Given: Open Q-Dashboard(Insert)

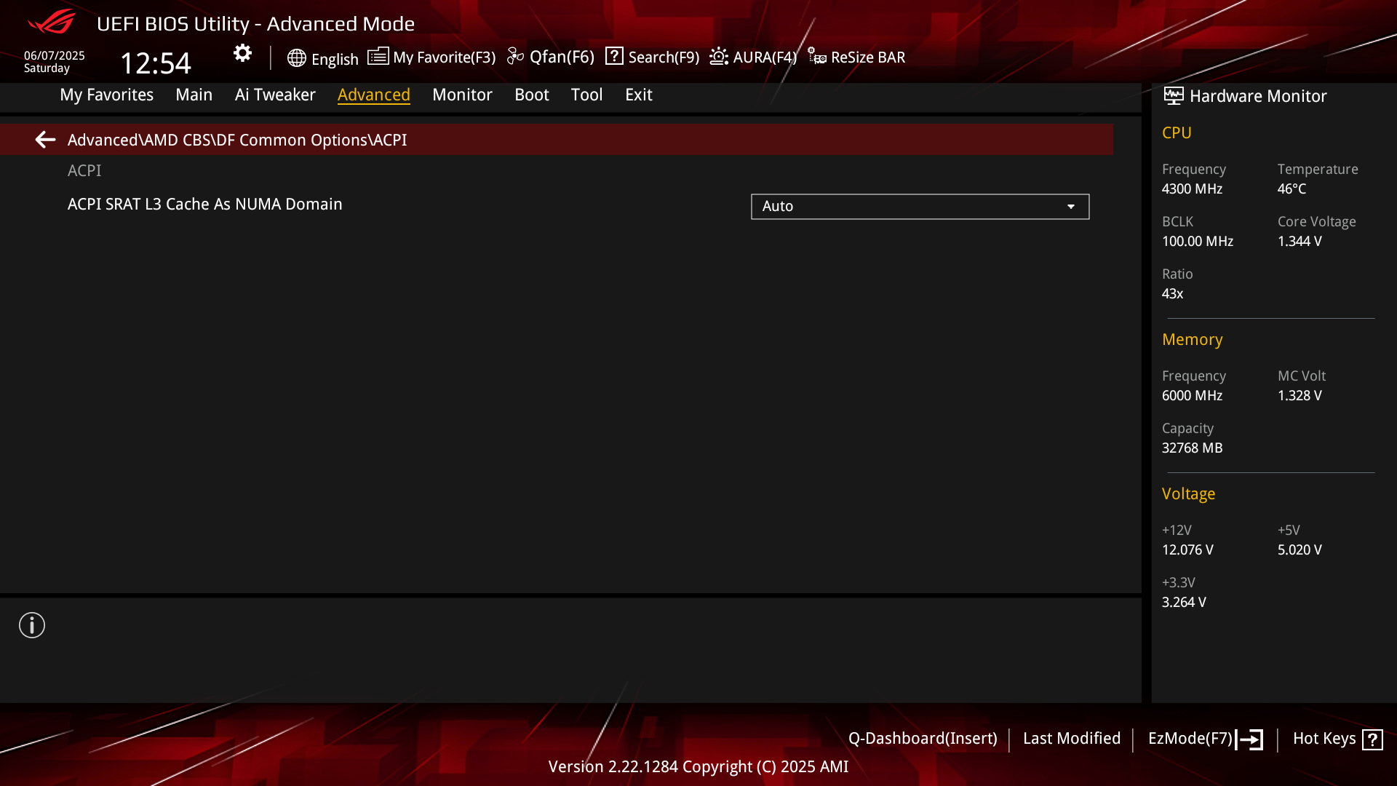Looking at the screenshot, I should point(923,739).
